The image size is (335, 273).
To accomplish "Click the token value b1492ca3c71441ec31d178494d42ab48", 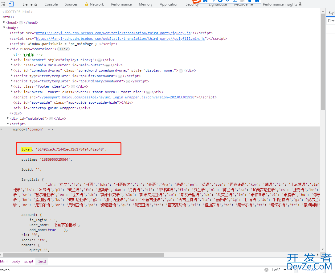I will pos(70,149).
